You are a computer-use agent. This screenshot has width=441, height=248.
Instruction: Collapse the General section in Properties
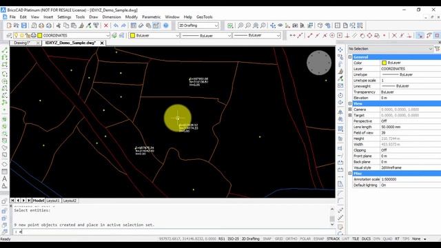(x=350, y=56)
